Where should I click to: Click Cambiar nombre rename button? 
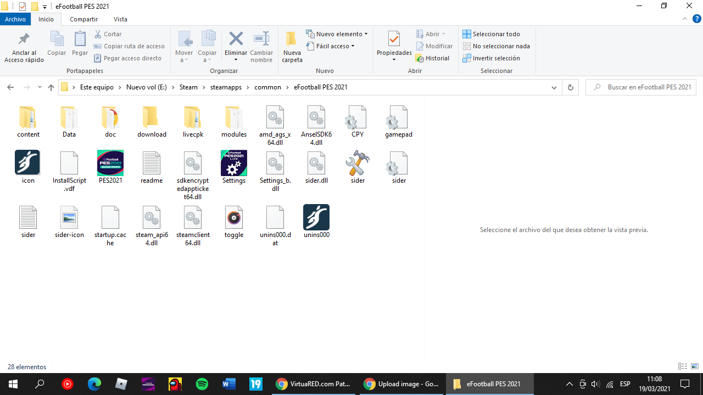click(x=261, y=46)
